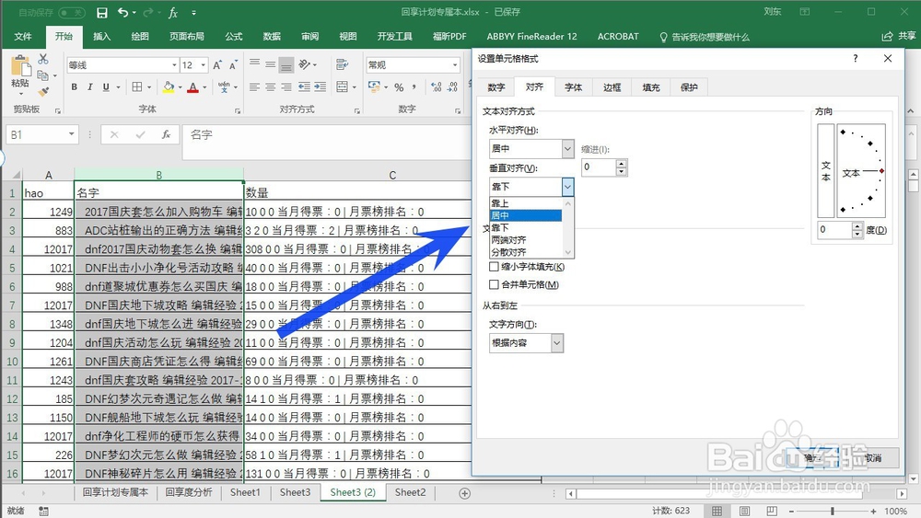
Task: Open the text direction dropdown
Action: (x=557, y=342)
